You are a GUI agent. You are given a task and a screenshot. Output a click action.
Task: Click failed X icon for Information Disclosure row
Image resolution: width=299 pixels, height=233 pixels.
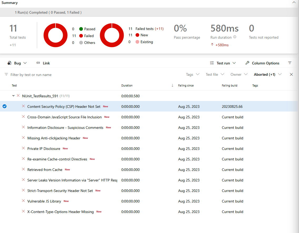click(x=23, y=127)
